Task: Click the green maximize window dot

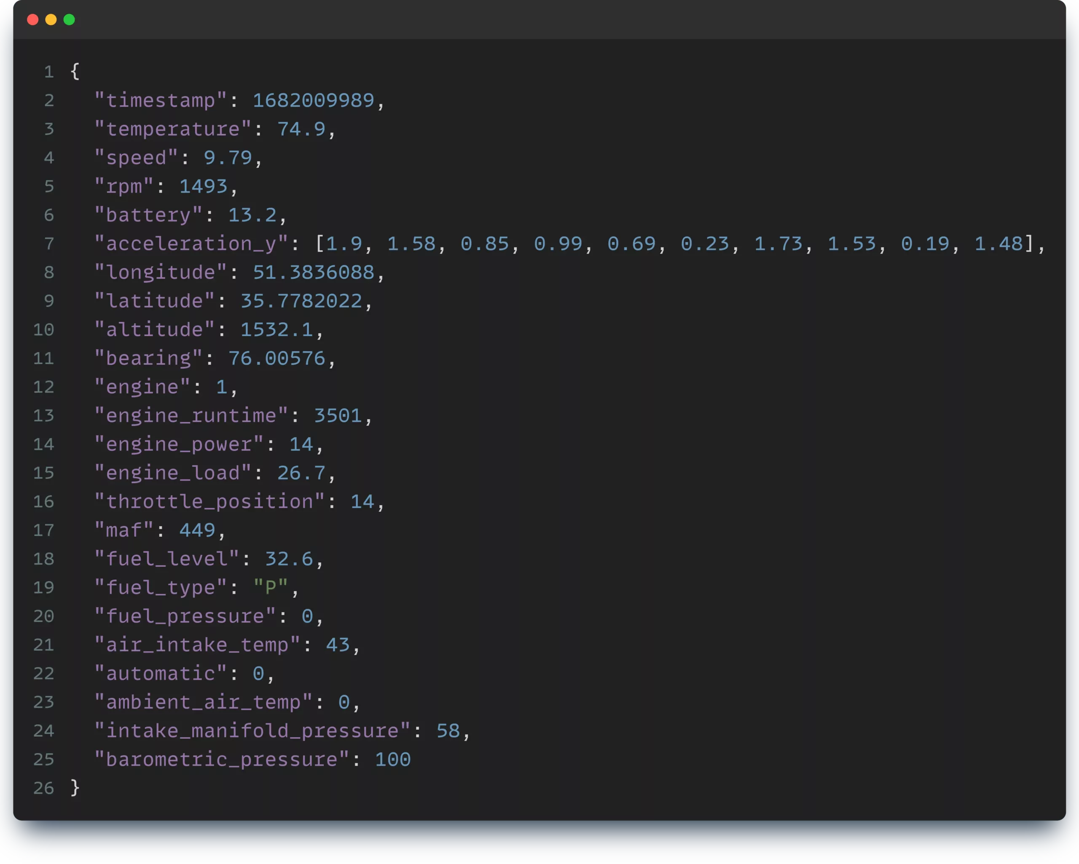Action: click(x=69, y=19)
